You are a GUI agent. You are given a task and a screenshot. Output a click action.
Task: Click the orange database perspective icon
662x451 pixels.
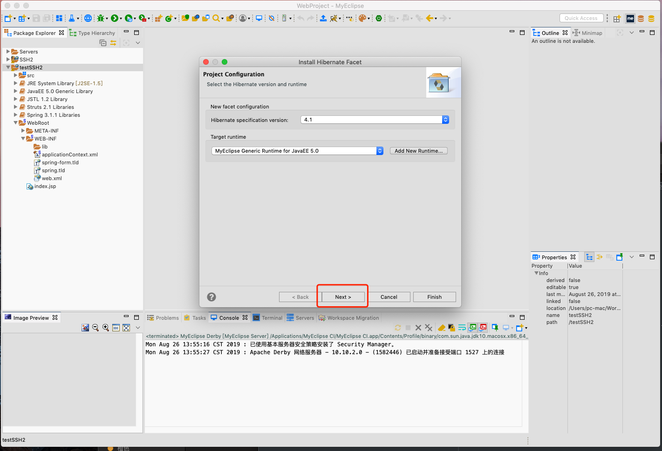[x=641, y=19]
